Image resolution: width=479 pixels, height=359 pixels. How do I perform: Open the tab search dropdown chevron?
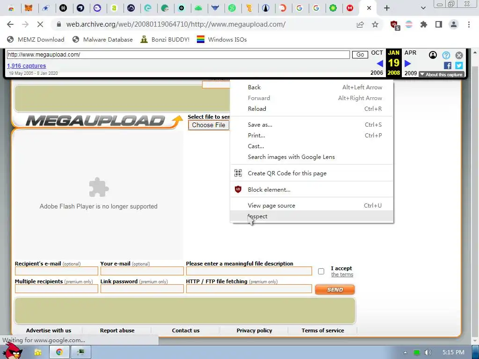(423, 8)
